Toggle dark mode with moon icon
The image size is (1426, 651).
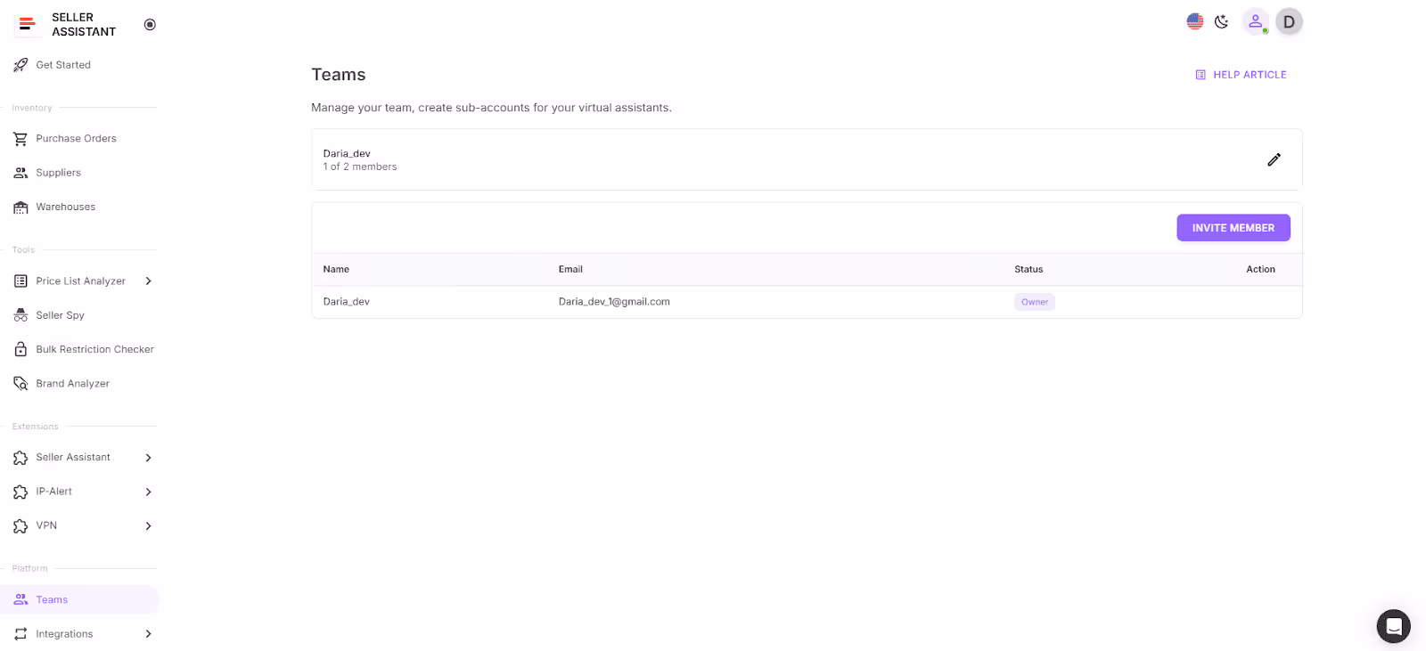1222,21
